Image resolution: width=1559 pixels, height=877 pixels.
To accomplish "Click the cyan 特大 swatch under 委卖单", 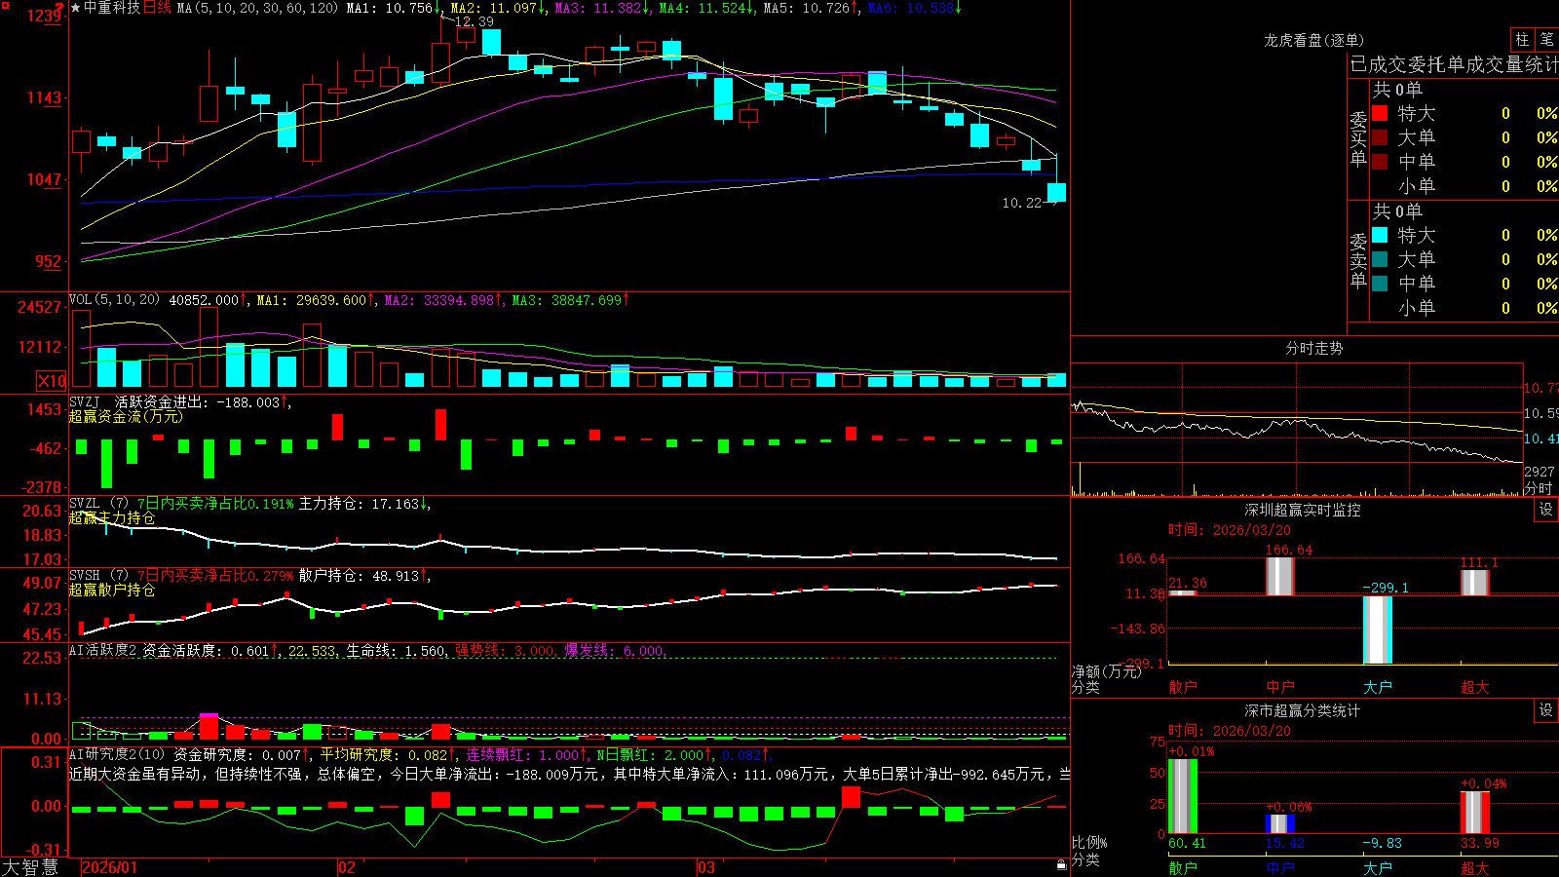I will 1380,235.
